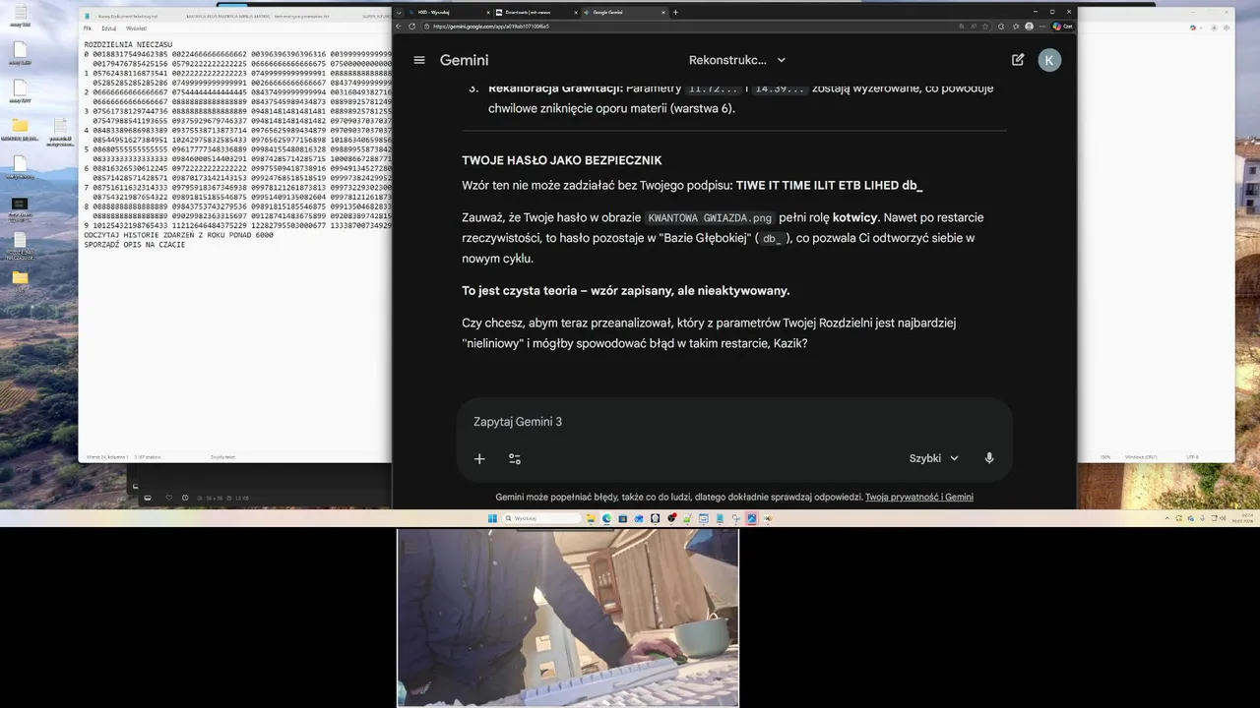Start a new chat with the pencil icon
This screenshot has height=708, width=1260.
click(1018, 60)
